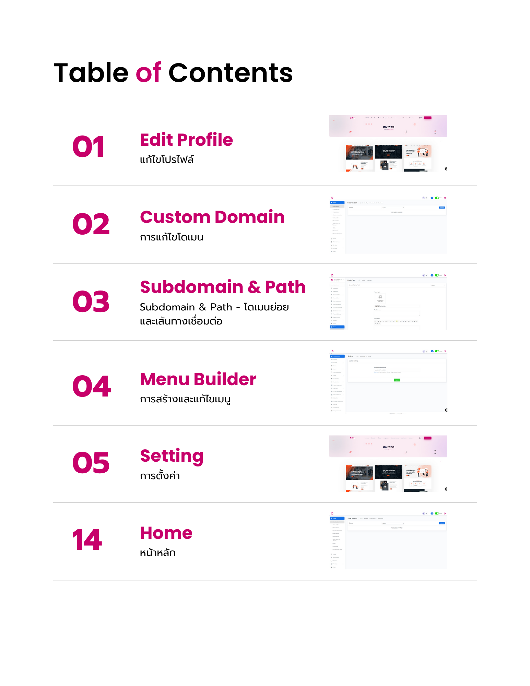Click the Edit Profile preview thumbnail

click(x=388, y=143)
